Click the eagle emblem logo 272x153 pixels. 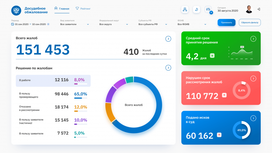[x=16, y=10]
